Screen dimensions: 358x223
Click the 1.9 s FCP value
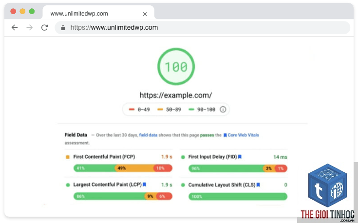(x=167, y=157)
